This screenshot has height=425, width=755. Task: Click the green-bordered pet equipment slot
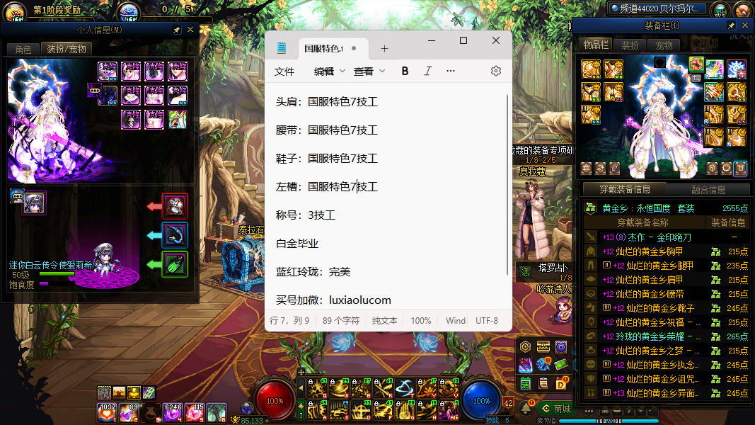(175, 264)
